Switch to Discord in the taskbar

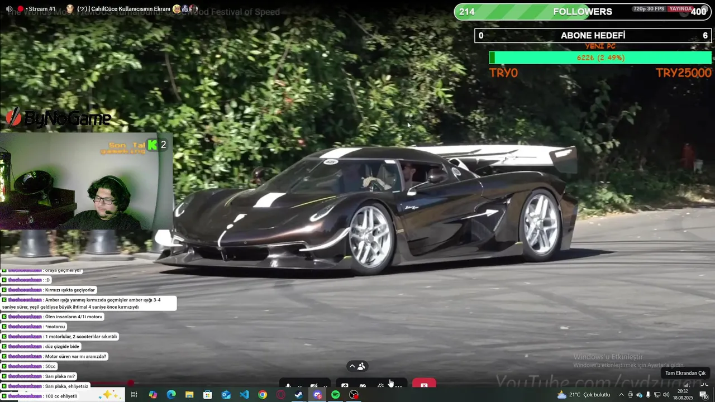pyautogui.click(x=317, y=395)
